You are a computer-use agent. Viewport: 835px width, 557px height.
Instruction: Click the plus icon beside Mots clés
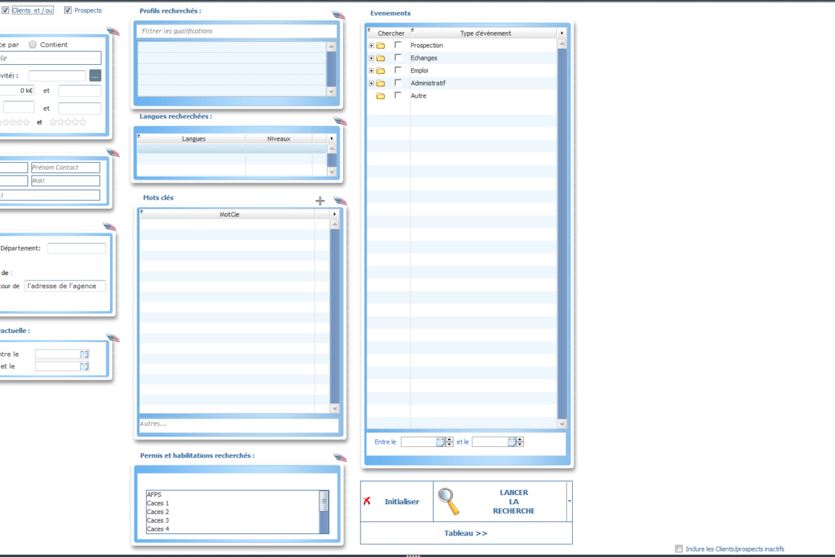pos(320,201)
